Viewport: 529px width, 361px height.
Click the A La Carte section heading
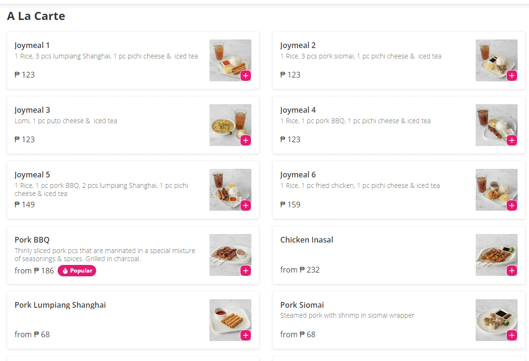[36, 16]
